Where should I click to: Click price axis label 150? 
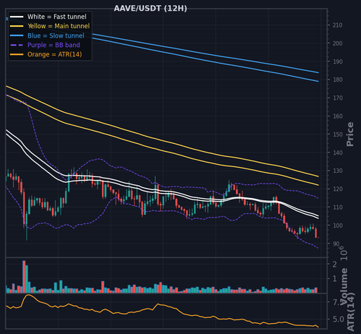coord(337,134)
